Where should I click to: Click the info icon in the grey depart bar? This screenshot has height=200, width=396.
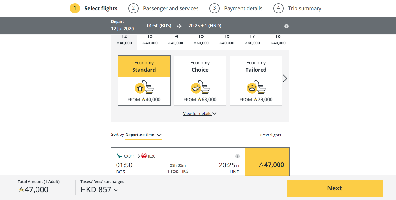pos(287,26)
